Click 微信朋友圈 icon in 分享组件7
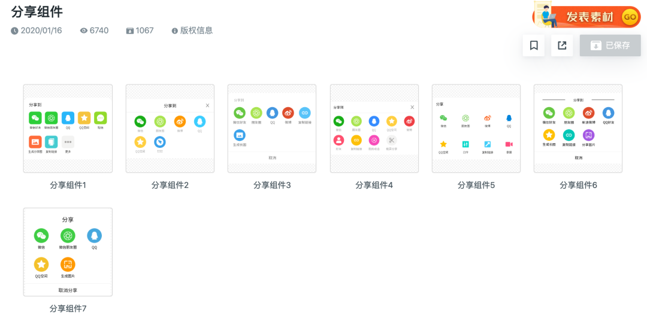 [68, 236]
